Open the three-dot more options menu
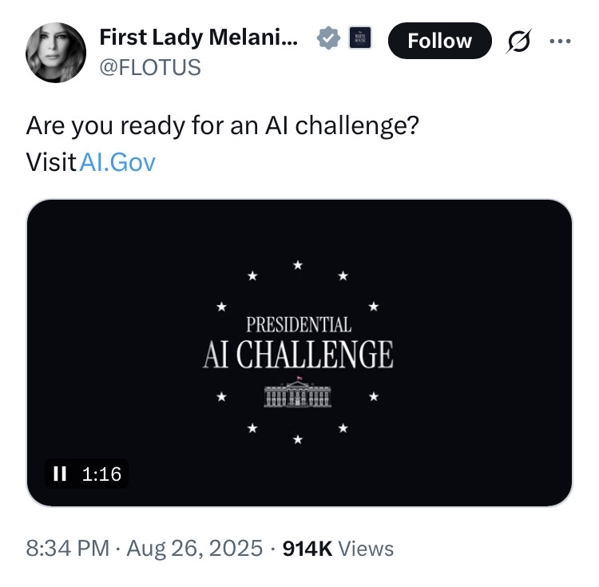The image size is (599, 587). pos(561,40)
